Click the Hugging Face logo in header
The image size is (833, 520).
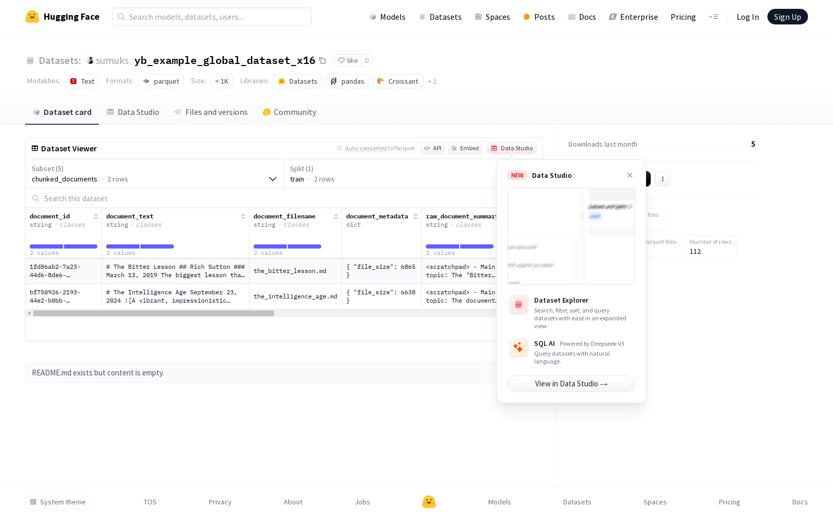coord(62,17)
